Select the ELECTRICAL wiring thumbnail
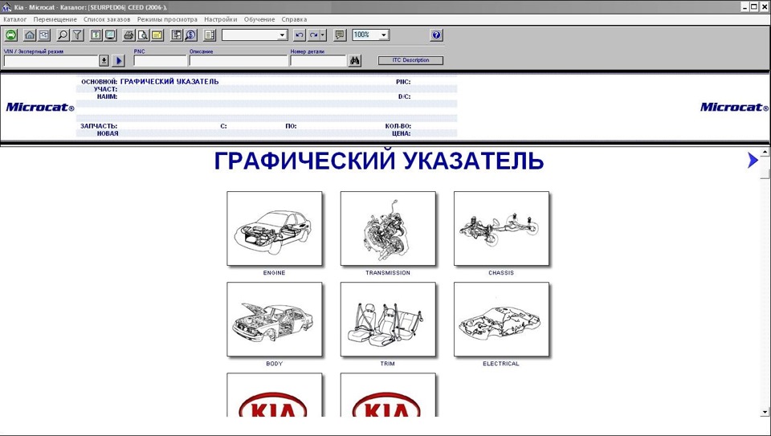 point(501,320)
